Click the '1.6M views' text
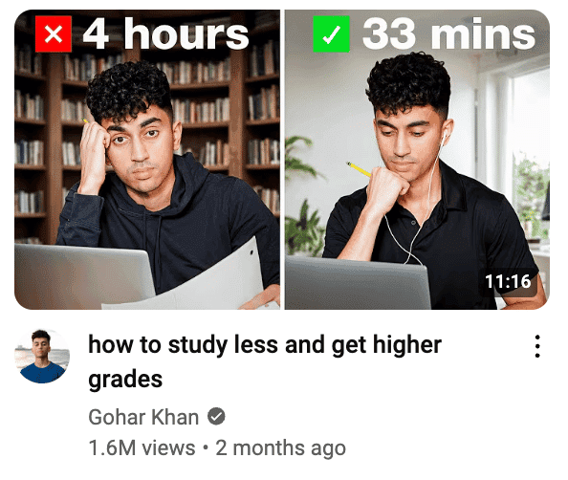This screenshot has height=480, width=568. (x=142, y=447)
